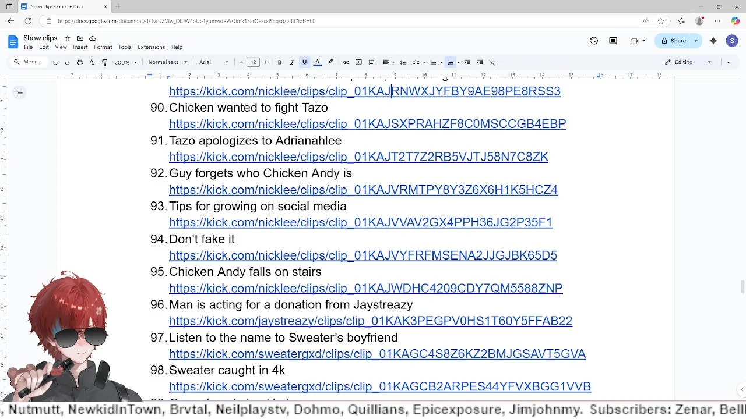Increase the indent level
The height and width of the screenshot is (419, 746).
tap(480, 62)
